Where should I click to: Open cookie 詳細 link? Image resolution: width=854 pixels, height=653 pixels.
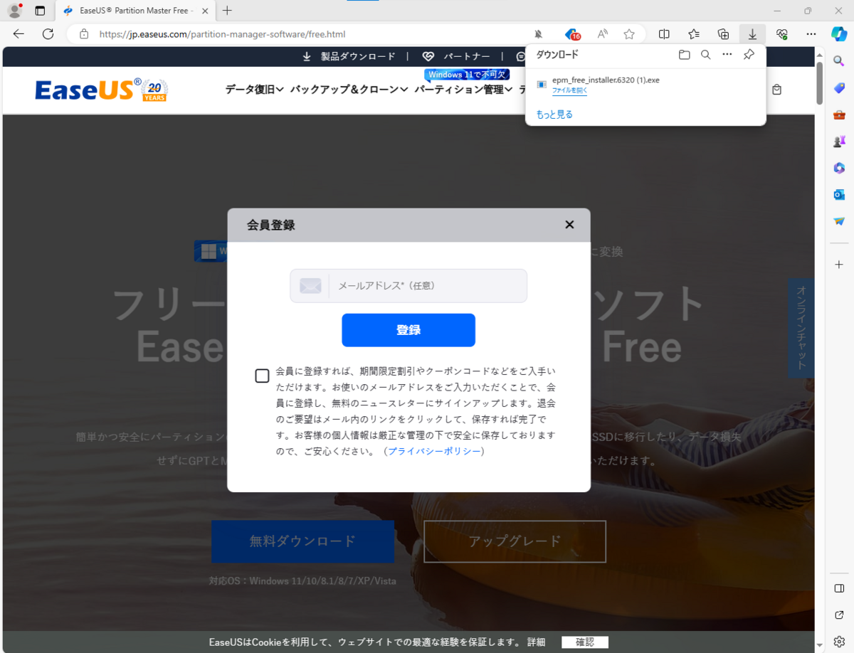coord(537,642)
